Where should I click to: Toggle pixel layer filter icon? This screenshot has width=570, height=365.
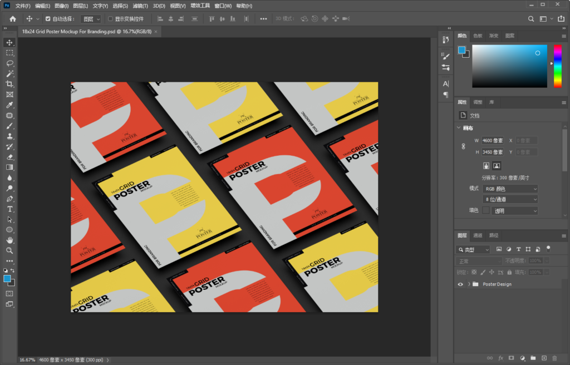[x=499, y=249]
